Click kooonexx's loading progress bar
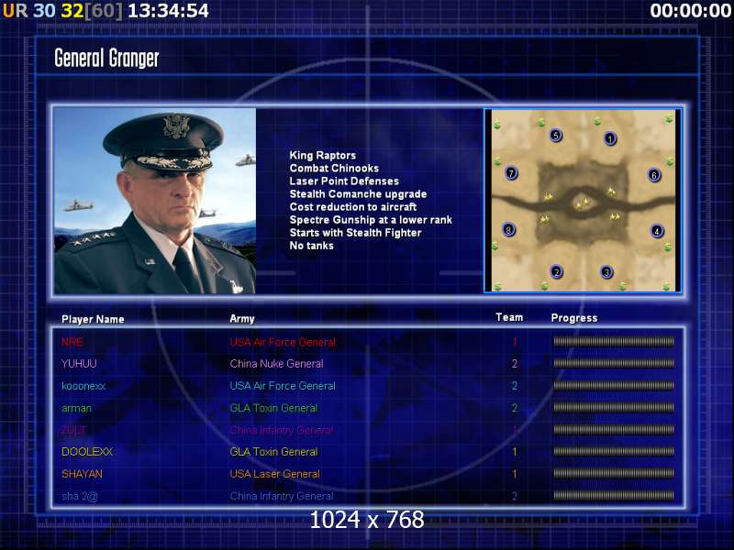Image resolution: width=734 pixels, height=550 pixels. pos(614,385)
